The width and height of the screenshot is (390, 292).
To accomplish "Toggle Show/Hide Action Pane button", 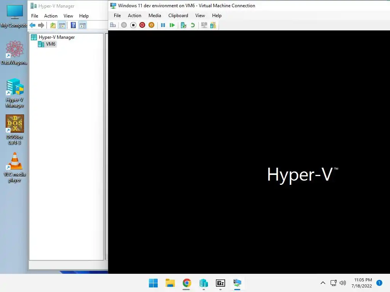I will click(83, 25).
